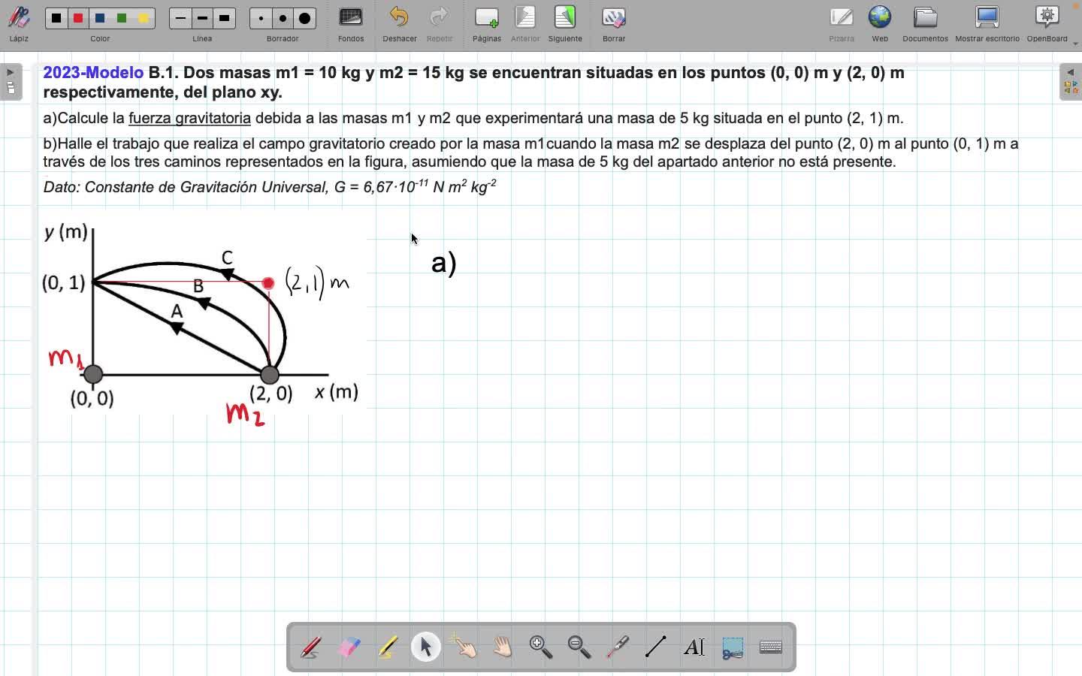
Task: Select the interact finger pointer tool
Action: 464,647
